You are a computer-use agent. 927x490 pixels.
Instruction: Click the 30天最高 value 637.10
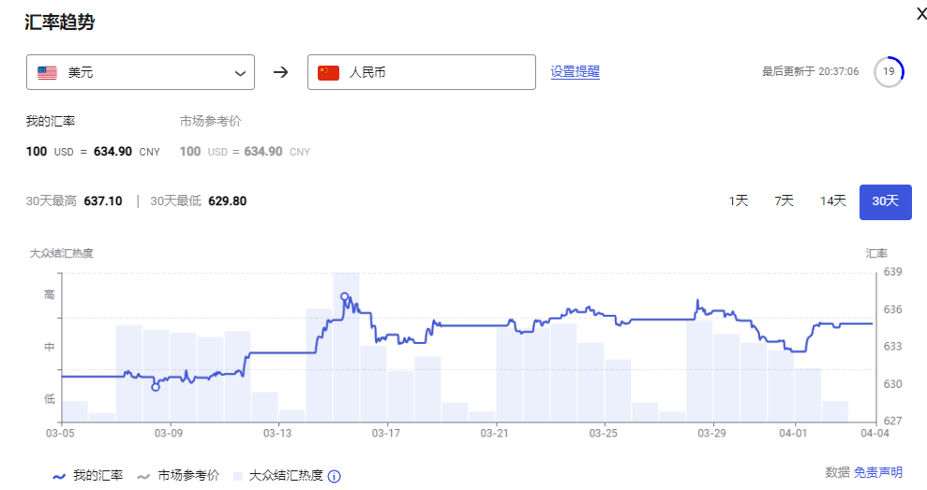[x=103, y=200]
